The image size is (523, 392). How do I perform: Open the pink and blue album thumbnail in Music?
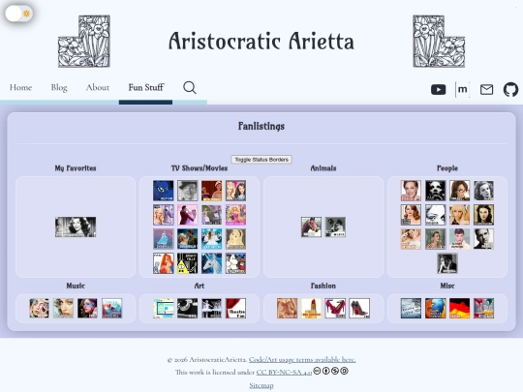111,309
